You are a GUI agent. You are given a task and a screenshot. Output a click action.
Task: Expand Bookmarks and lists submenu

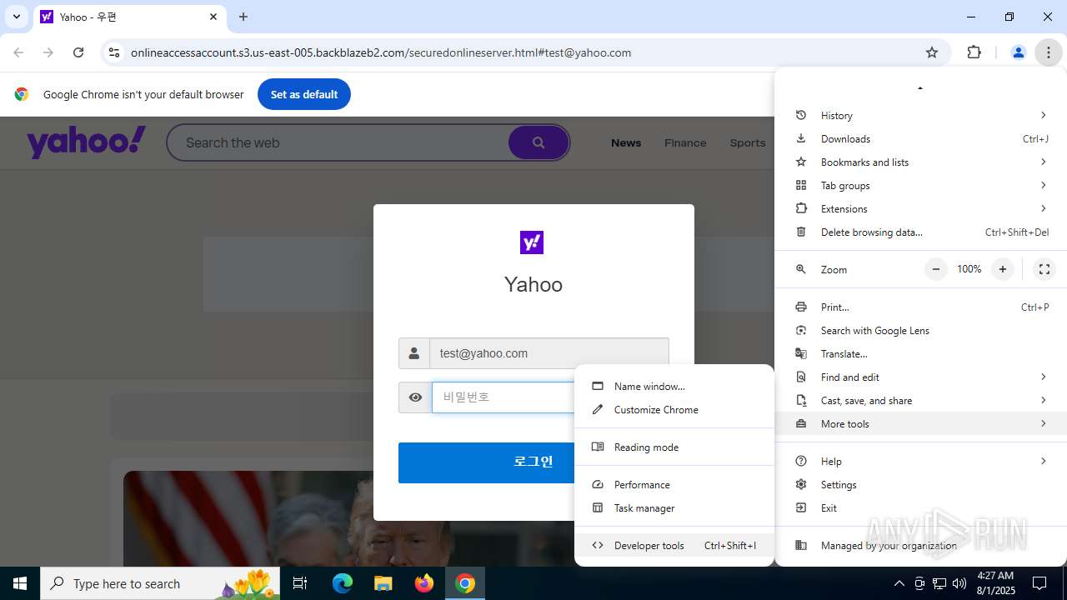920,162
